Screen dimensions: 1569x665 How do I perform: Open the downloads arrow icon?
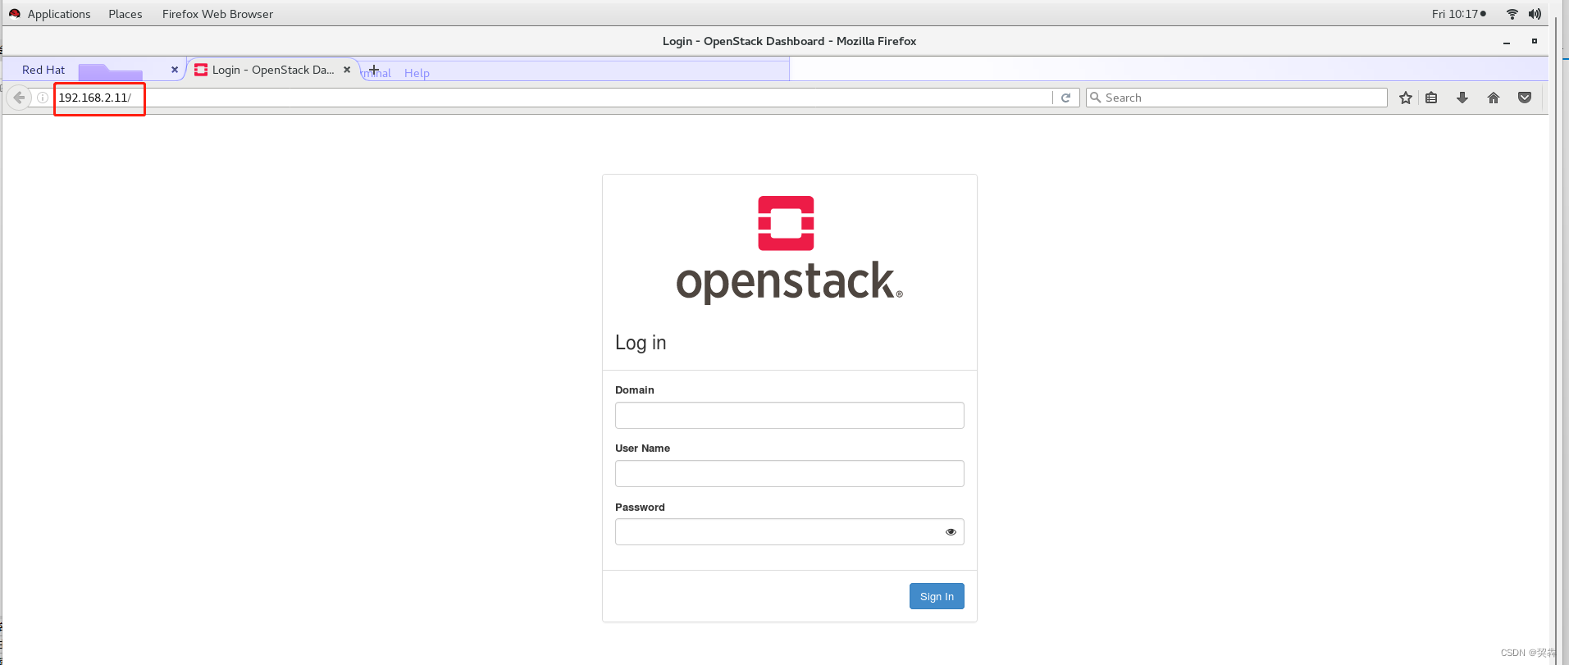coord(1462,98)
